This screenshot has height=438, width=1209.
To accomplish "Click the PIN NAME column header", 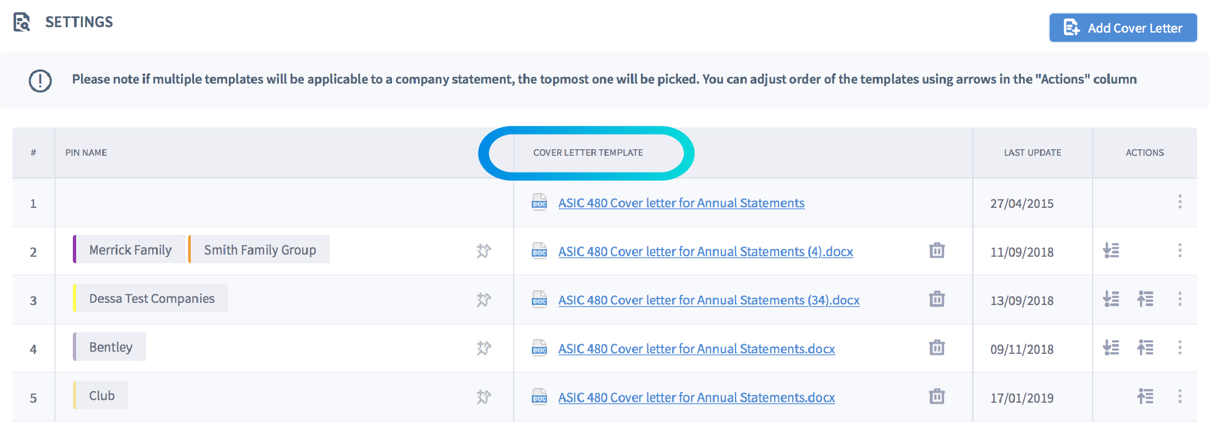I will 86,153.
